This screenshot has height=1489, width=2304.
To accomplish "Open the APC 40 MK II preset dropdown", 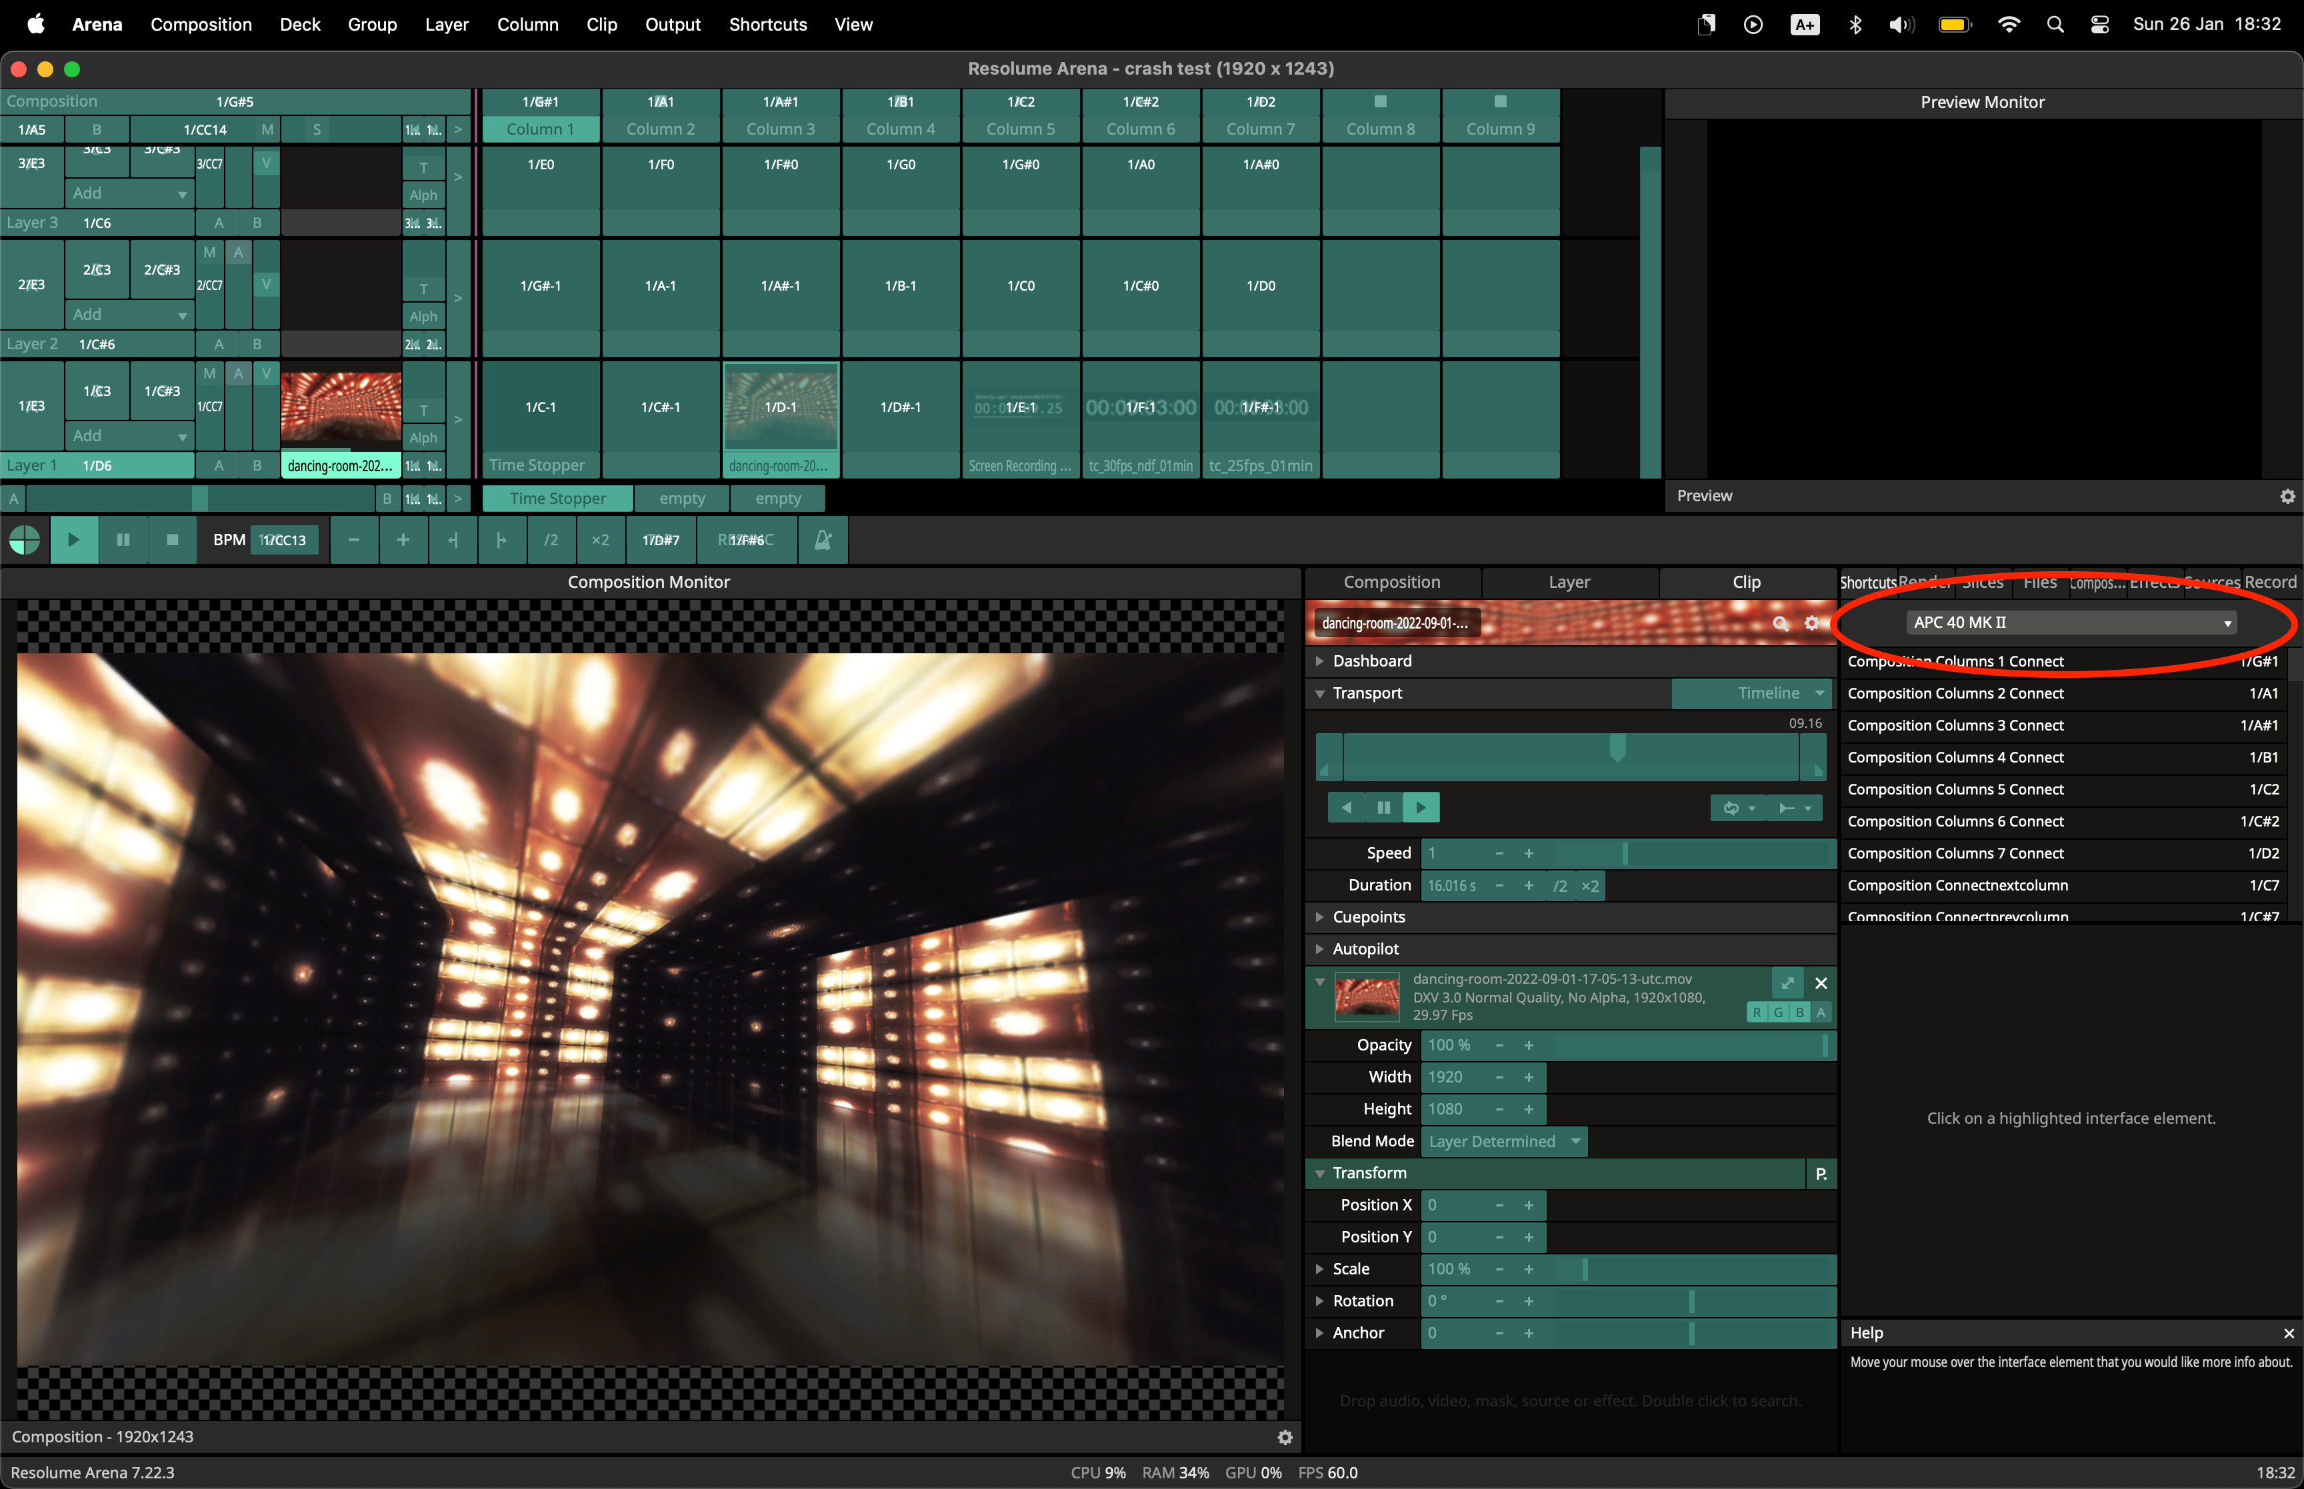I will click(2071, 623).
